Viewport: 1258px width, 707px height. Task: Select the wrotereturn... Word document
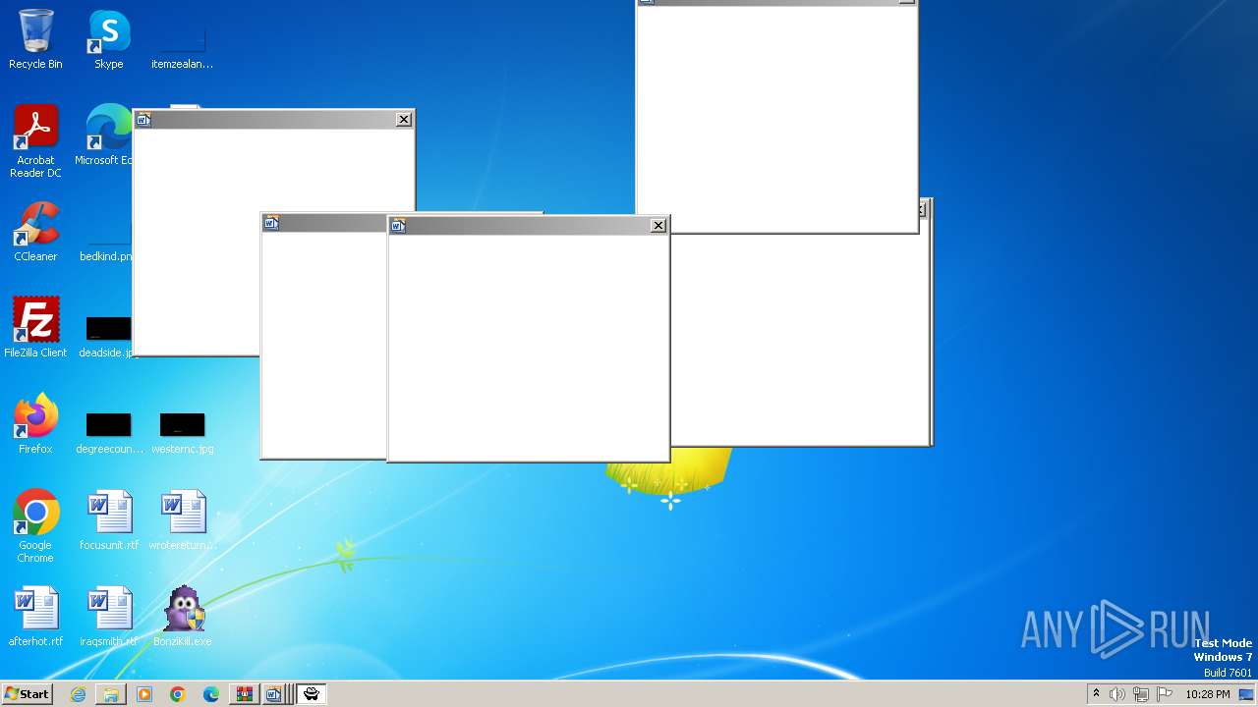click(183, 521)
